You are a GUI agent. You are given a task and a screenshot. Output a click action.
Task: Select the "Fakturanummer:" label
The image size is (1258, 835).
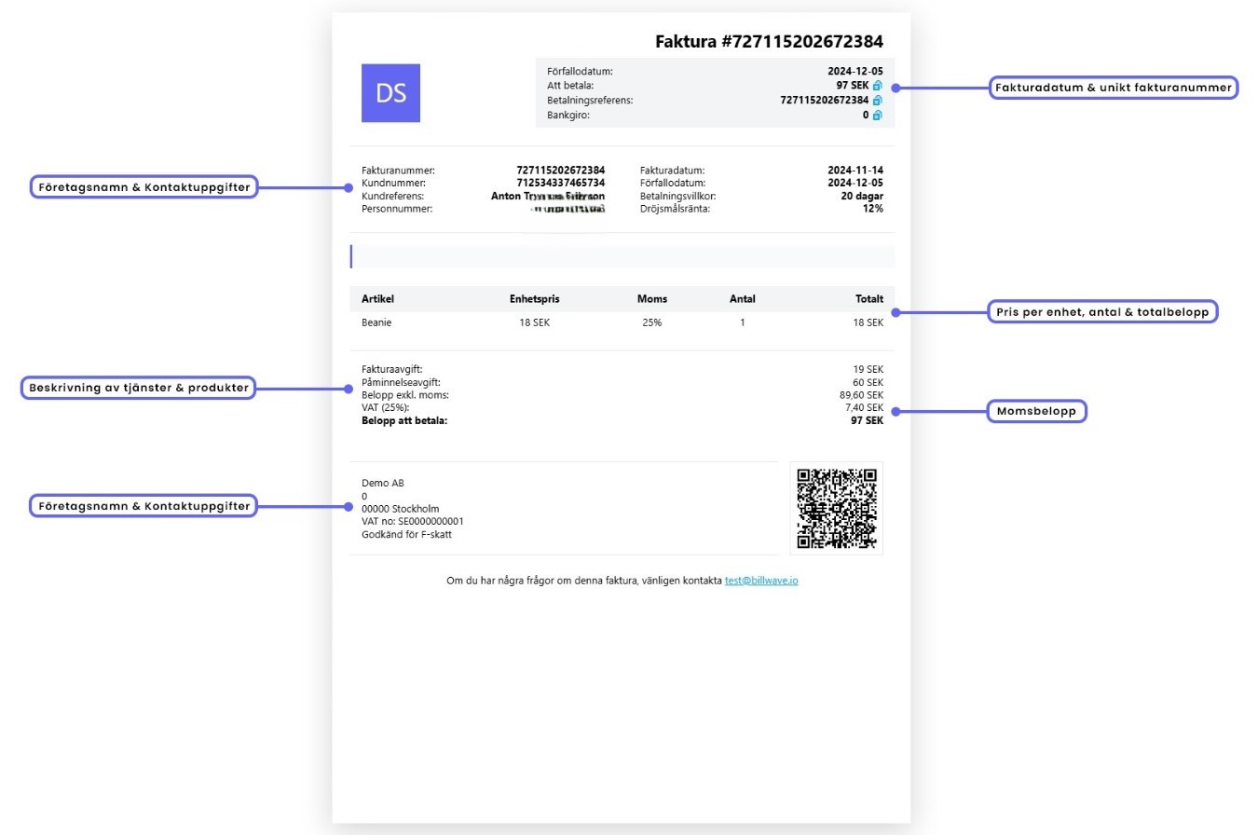[398, 171]
